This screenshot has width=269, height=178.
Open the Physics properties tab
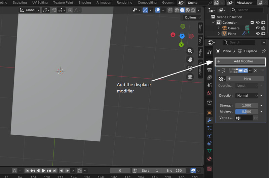coord(209,136)
